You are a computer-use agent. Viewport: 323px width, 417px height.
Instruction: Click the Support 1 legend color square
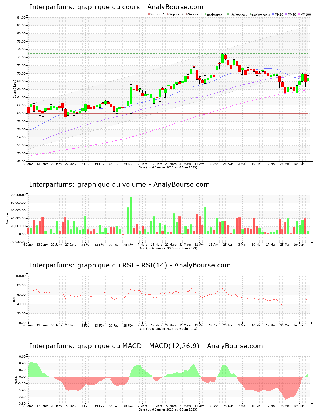(x=149, y=14)
